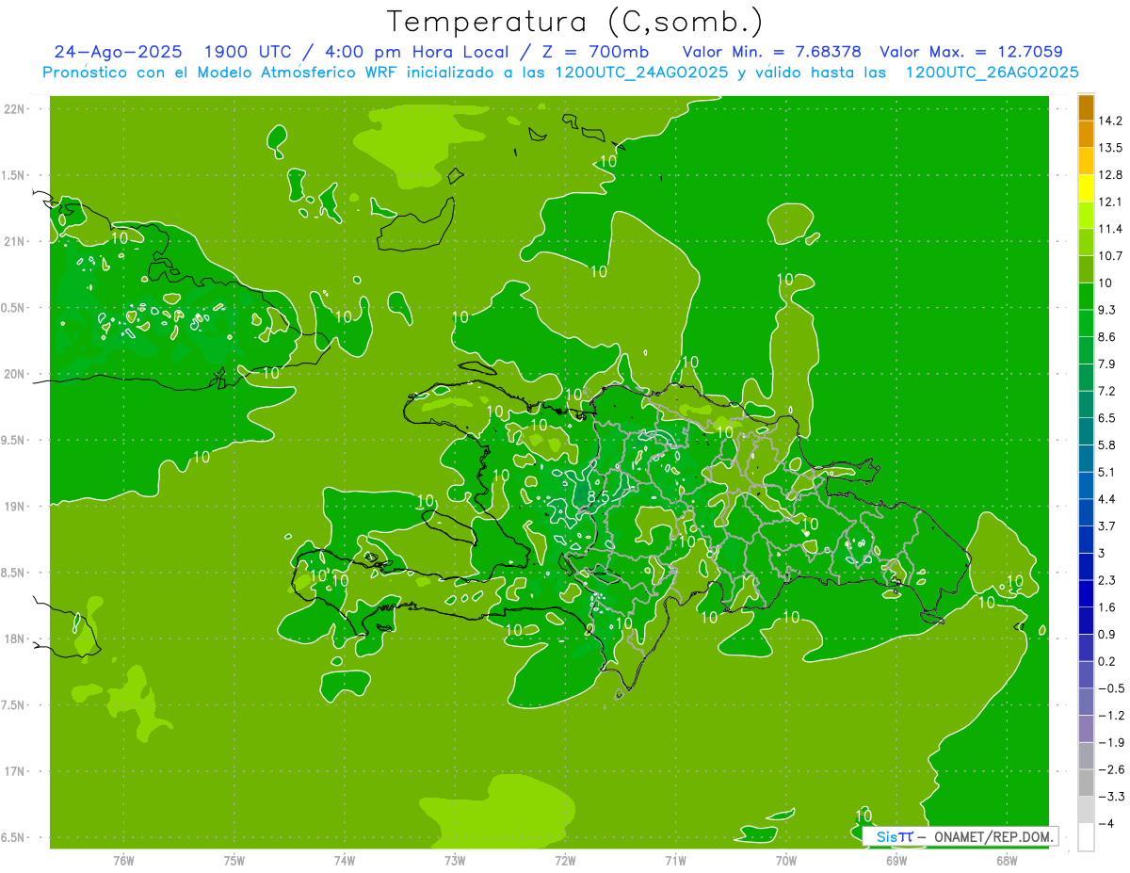The width and height of the screenshot is (1130, 873).
Task: Pick the dark blue swatch between 2.3 and 1.6
Action: click(x=1086, y=594)
